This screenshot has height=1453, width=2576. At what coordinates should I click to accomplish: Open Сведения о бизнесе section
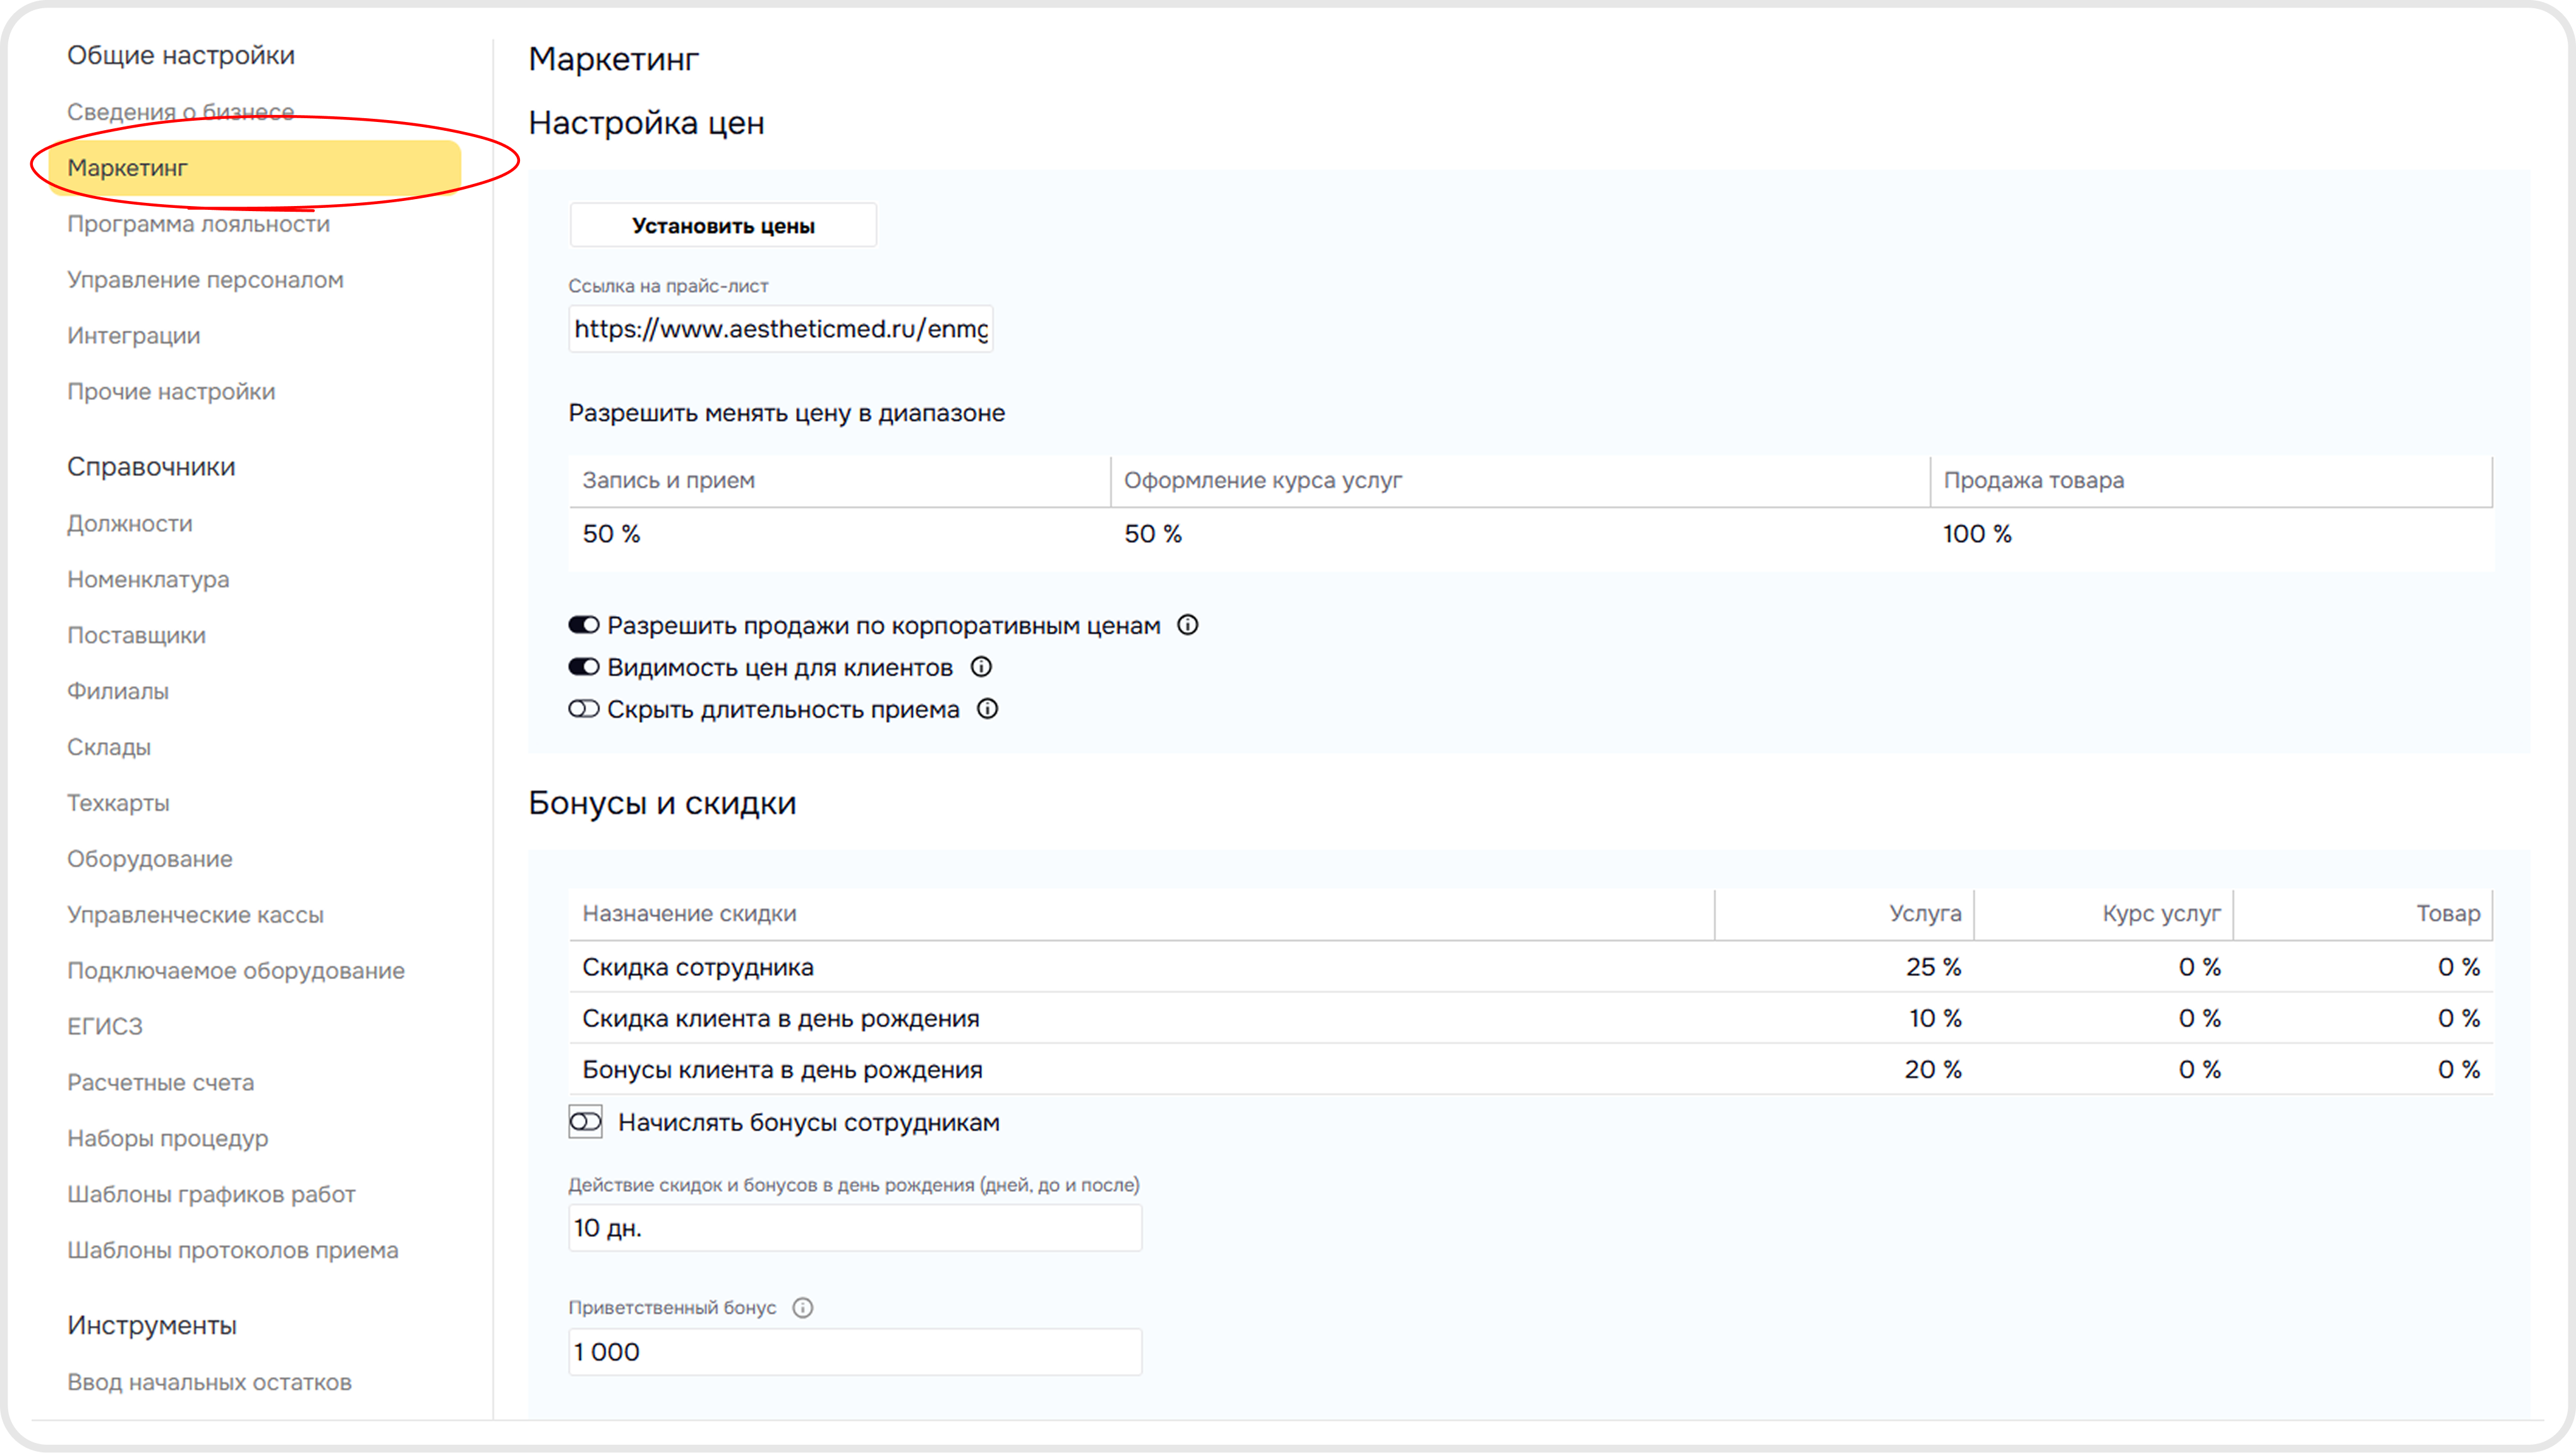coord(180,111)
